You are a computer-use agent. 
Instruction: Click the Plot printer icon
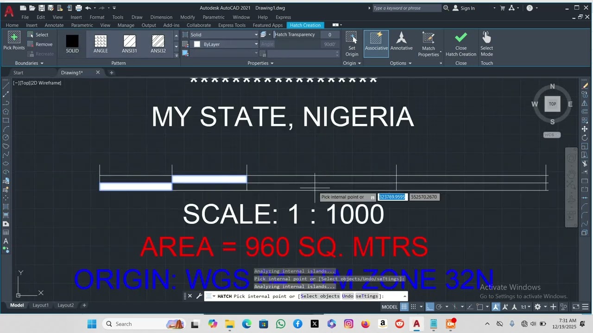78,8
